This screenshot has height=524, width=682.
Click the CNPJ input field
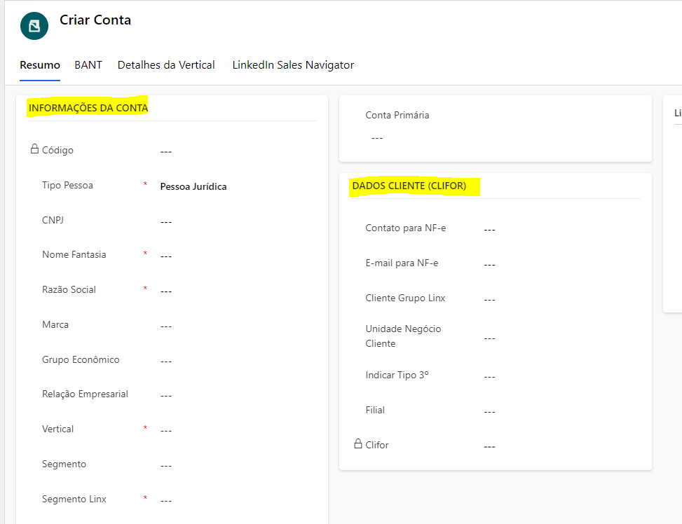tap(231, 221)
